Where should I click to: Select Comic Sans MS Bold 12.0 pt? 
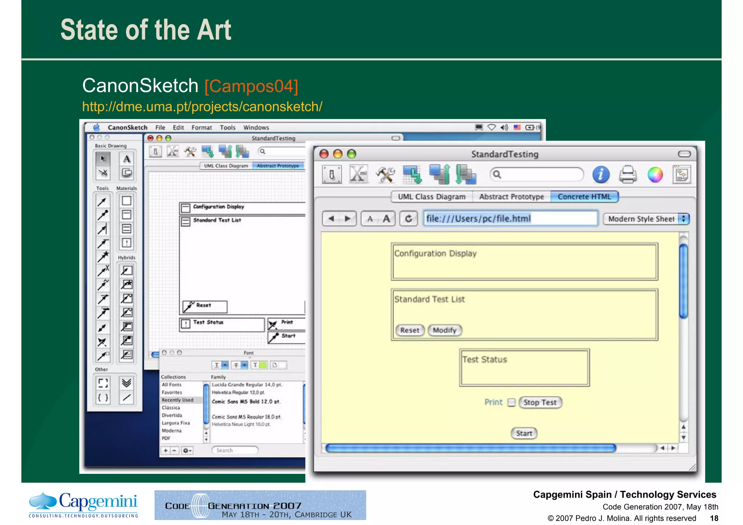[x=246, y=402]
